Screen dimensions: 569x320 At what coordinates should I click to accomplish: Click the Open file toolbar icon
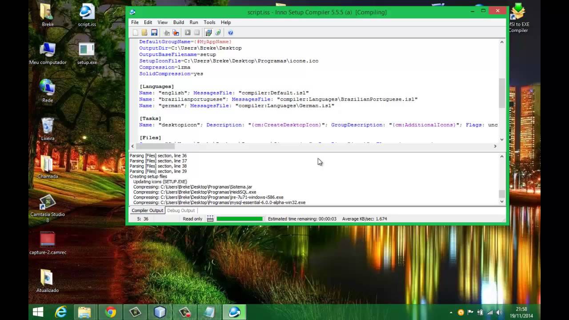click(x=144, y=32)
